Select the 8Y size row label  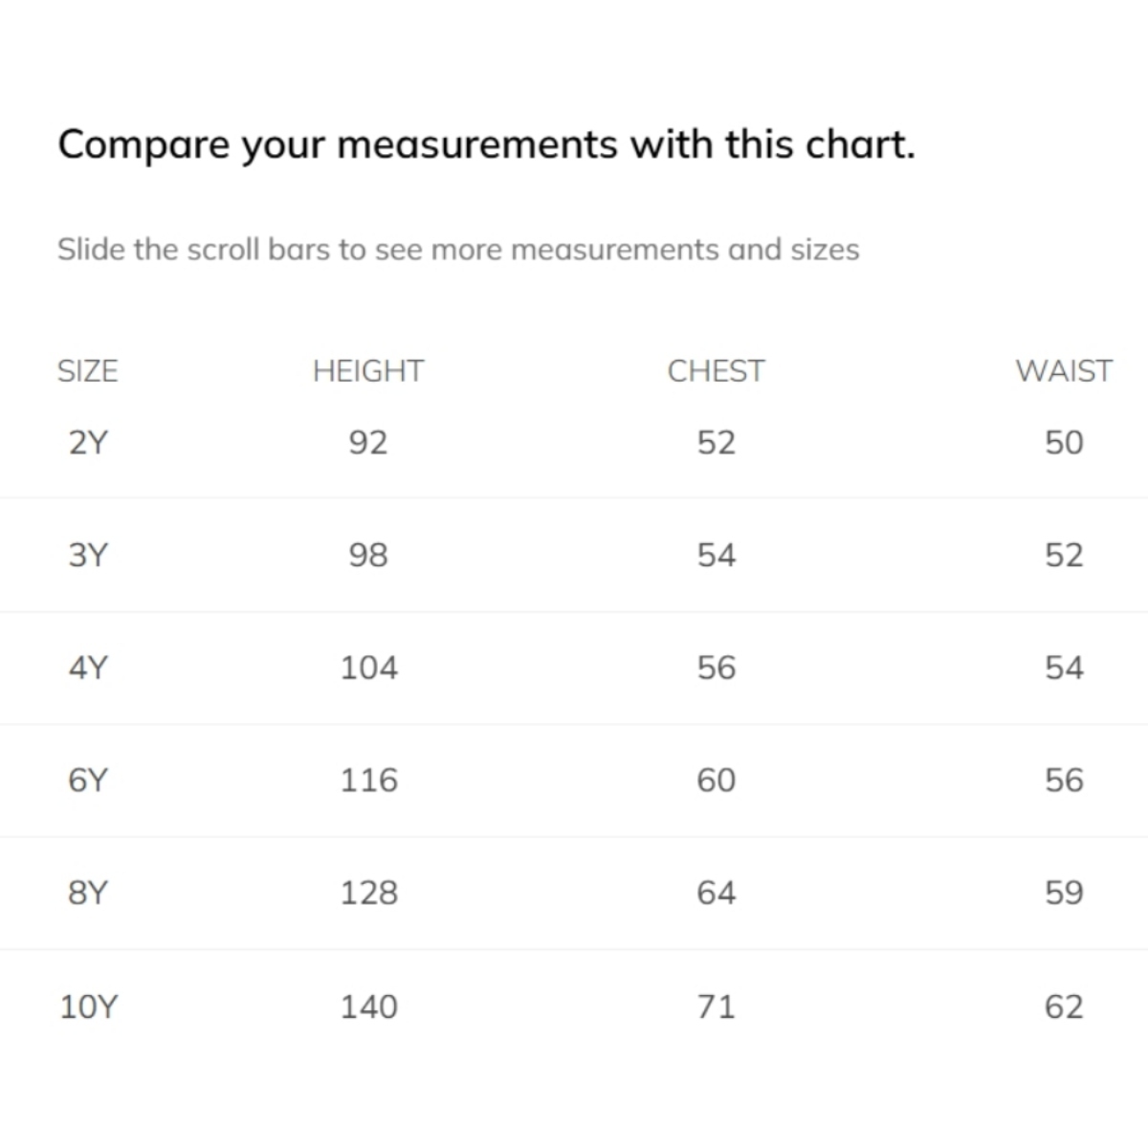pyautogui.click(x=88, y=893)
